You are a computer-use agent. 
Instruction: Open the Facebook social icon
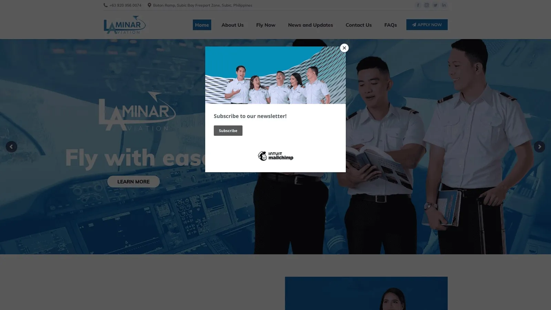click(x=418, y=5)
